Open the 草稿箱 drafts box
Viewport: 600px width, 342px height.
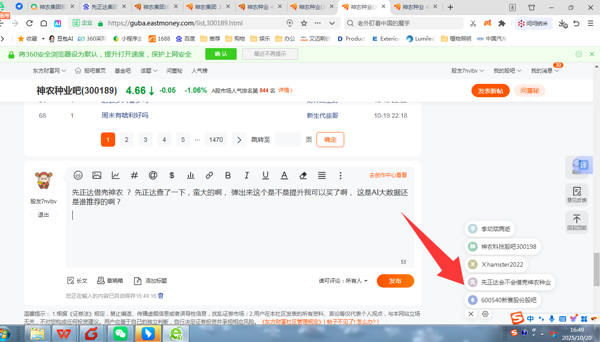110,281
